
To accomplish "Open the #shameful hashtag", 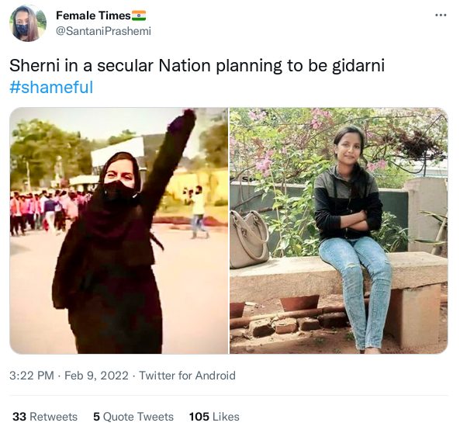I will pos(51,87).
